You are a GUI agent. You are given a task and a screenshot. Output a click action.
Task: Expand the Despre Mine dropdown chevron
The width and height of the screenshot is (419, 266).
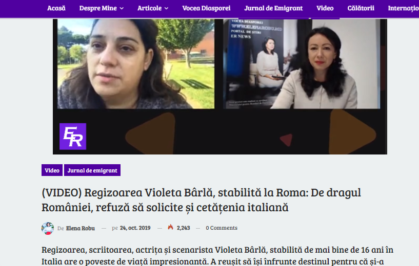(x=122, y=9)
